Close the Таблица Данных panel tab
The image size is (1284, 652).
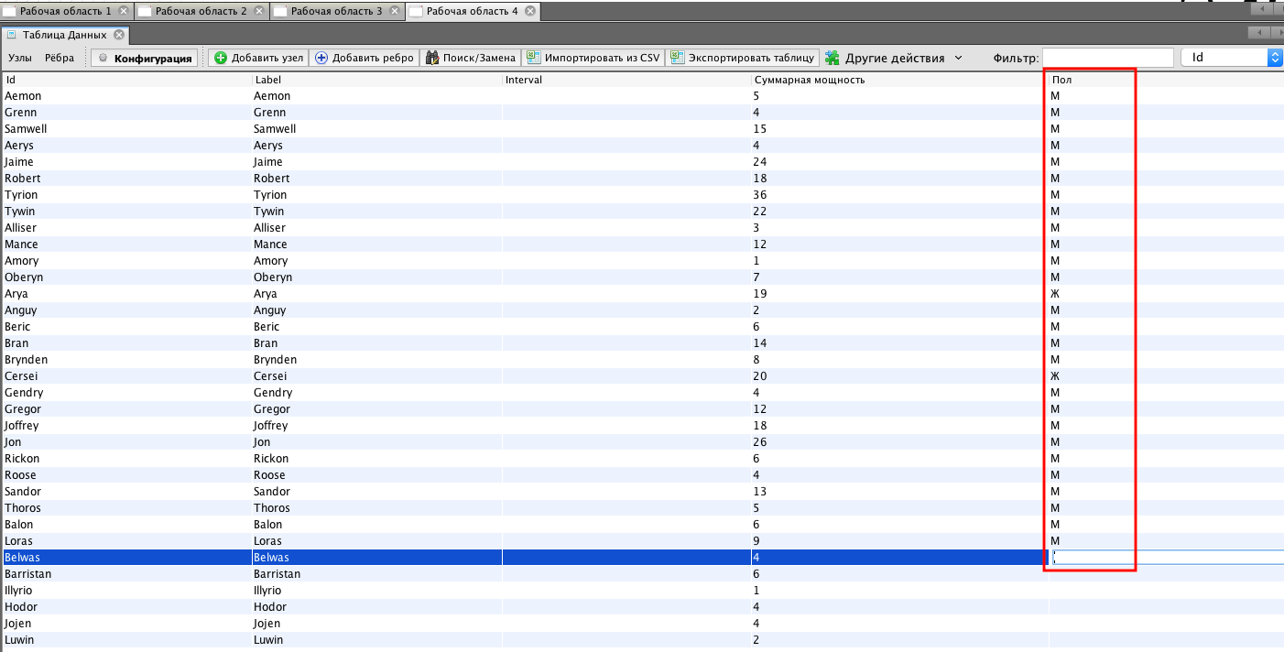118,35
